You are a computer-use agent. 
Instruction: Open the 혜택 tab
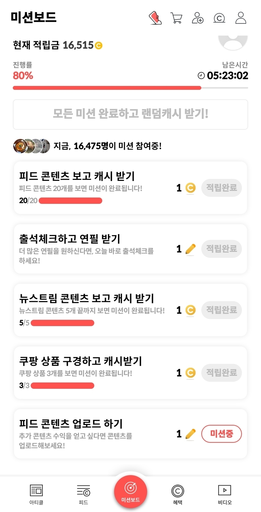click(178, 494)
